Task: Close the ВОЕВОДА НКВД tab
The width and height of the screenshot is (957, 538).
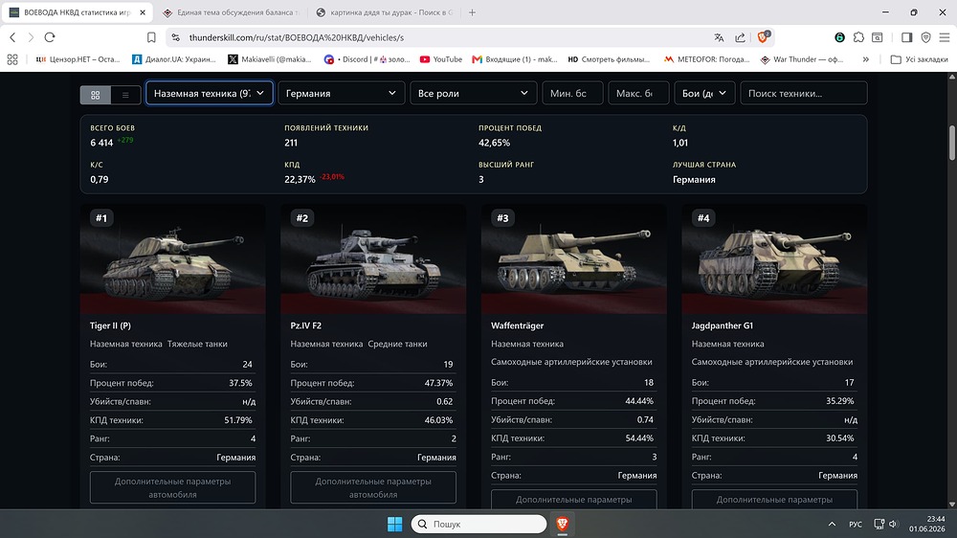Action: (x=143, y=12)
